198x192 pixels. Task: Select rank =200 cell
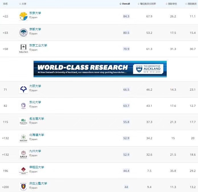click(x=5, y=187)
